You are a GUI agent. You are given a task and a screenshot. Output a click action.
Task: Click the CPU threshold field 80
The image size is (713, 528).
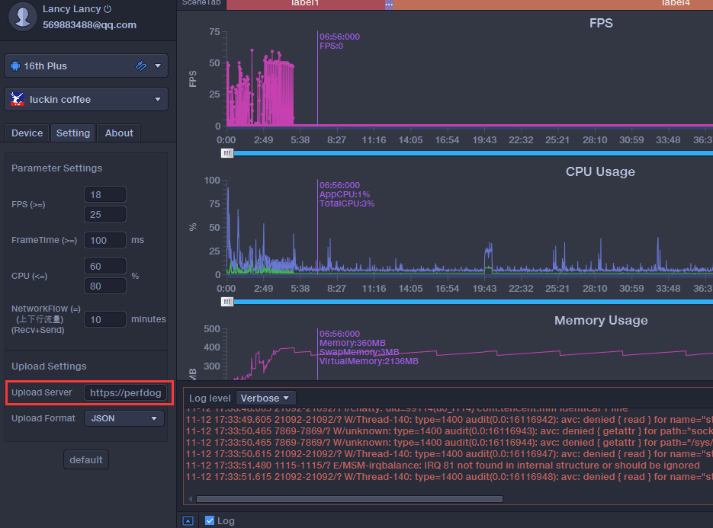[105, 286]
